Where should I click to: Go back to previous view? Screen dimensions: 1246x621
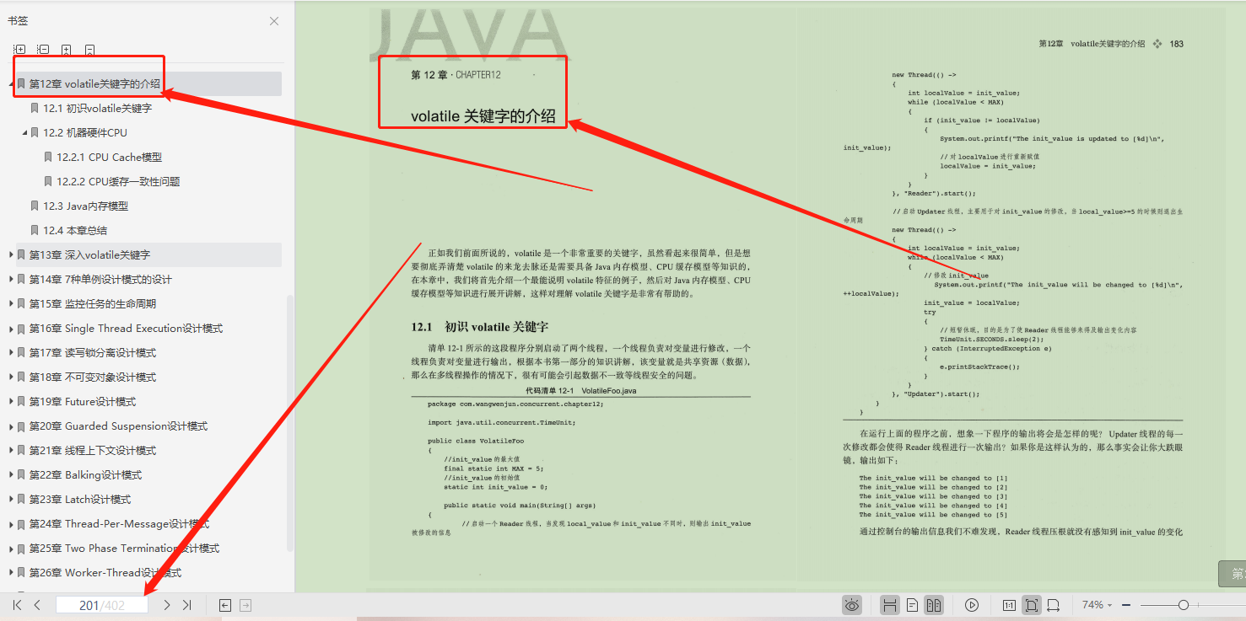pos(225,605)
